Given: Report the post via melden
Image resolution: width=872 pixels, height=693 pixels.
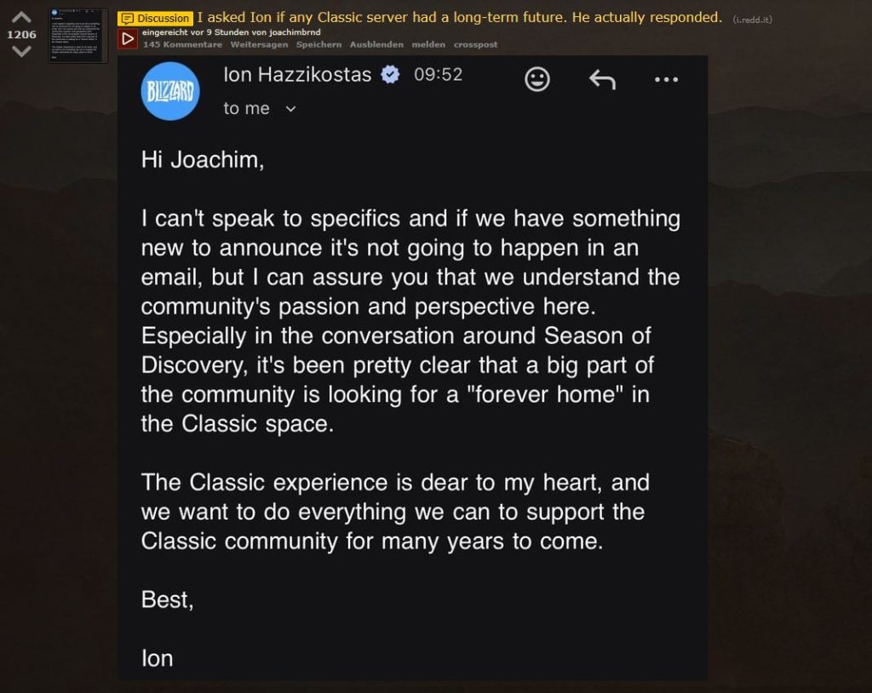Looking at the screenshot, I should tap(429, 44).
